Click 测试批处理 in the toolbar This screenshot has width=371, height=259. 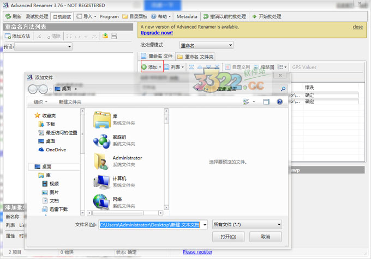tap(37, 16)
